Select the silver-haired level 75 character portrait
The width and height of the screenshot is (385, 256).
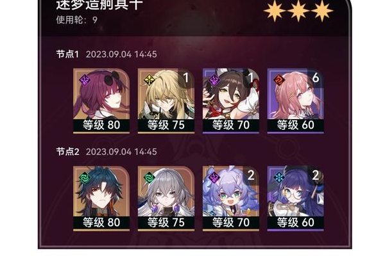(x=166, y=198)
